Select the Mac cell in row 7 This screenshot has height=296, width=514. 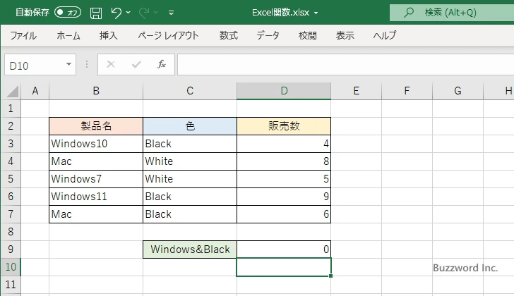coord(96,214)
